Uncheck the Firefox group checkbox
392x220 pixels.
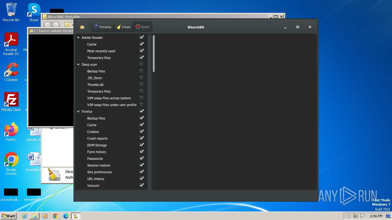[x=141, y=111]
